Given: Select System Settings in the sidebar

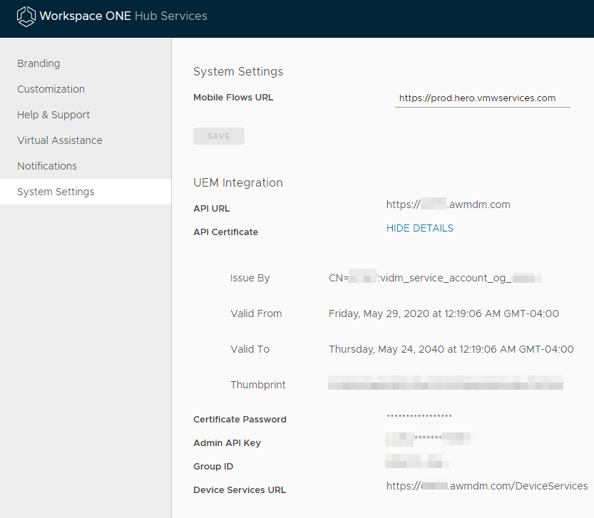Looking at the screenshot, I should (x=56, y=192).
